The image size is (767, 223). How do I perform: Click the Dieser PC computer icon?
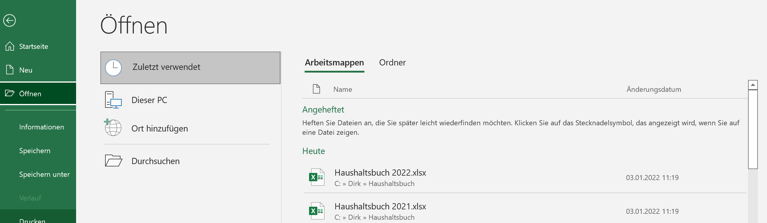pos(113,100)
